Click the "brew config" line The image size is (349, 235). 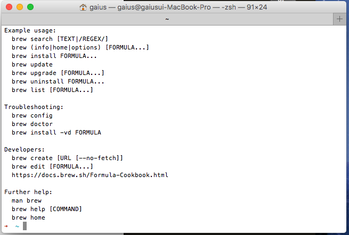[x=32, y=115]
